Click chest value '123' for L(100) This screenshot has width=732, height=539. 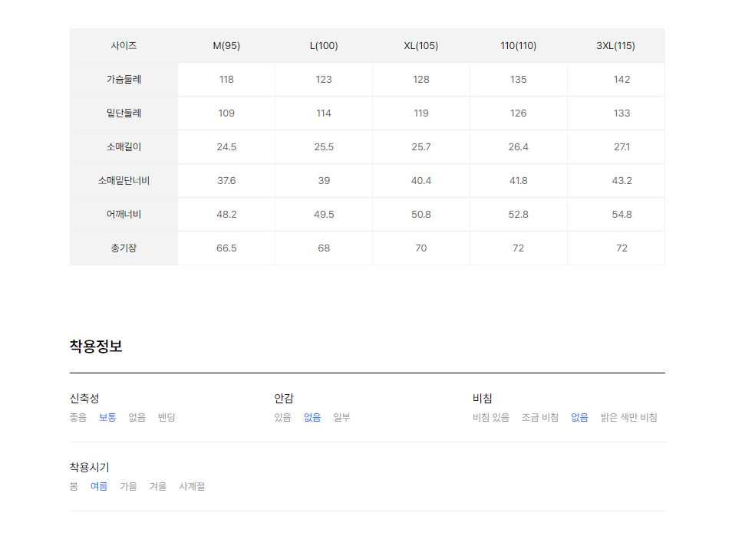click(x=324, y=79)
